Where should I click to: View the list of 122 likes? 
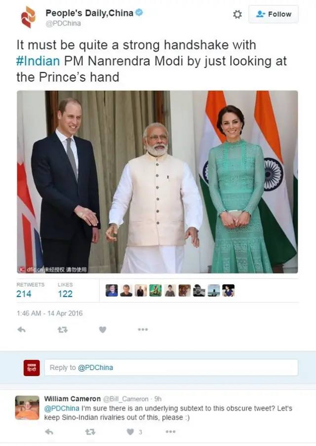(65, 290)
